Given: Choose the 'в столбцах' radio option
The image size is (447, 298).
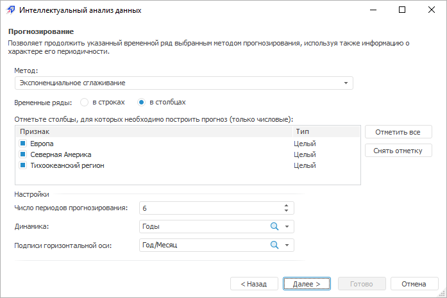Looking at the screenshot, I should (141, 102).
